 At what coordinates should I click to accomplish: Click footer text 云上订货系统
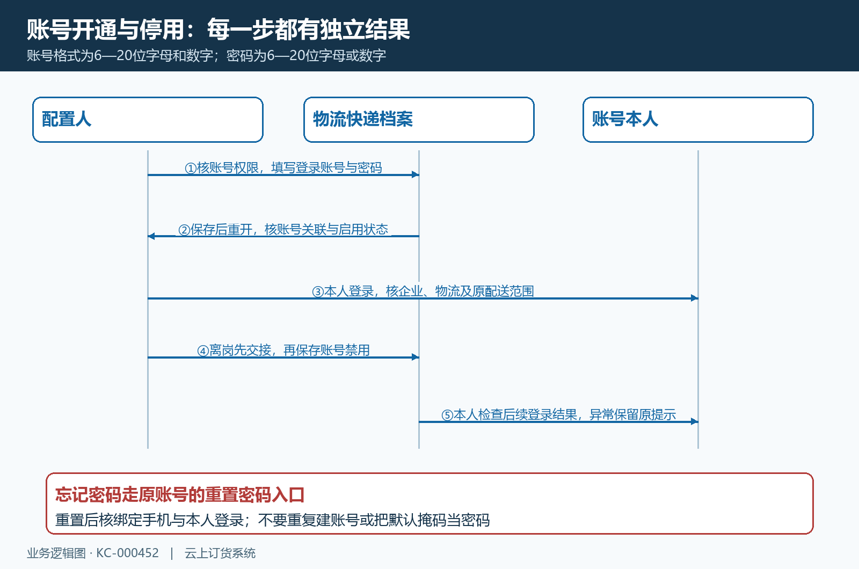pyautogui.click(x=220, y=553)
